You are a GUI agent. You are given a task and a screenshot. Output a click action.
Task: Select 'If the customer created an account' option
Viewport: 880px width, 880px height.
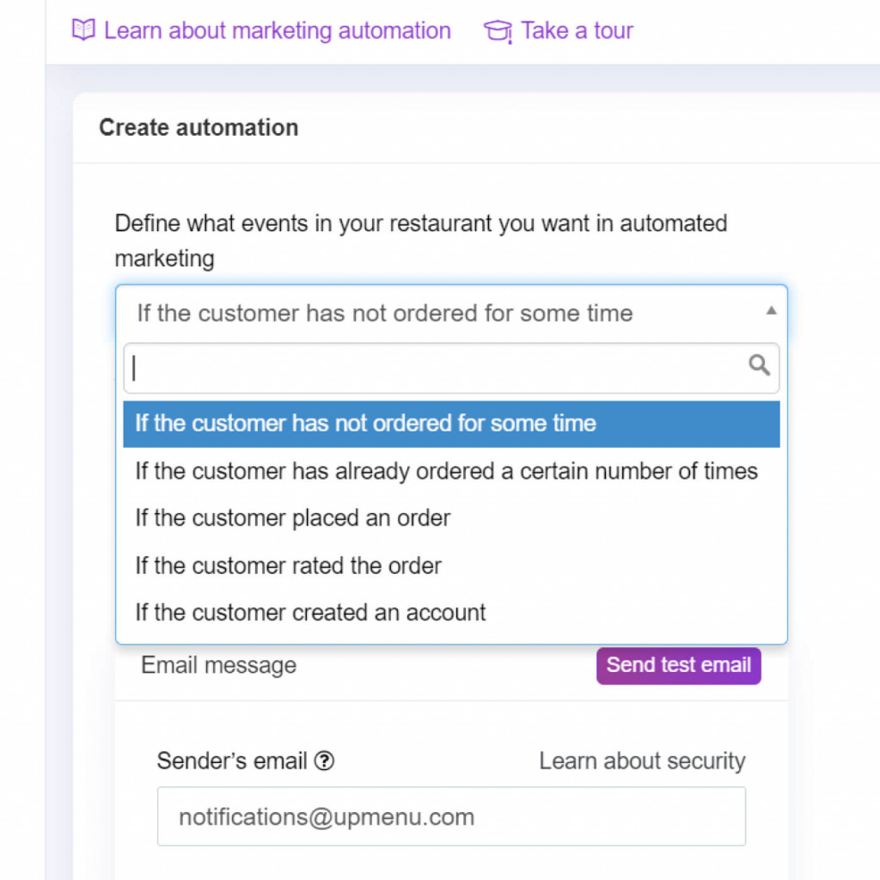tap(309, 612)
